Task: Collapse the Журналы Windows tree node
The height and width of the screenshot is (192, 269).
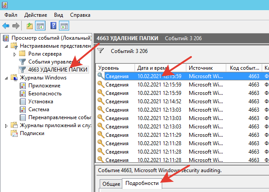Action: pos(6,78)
